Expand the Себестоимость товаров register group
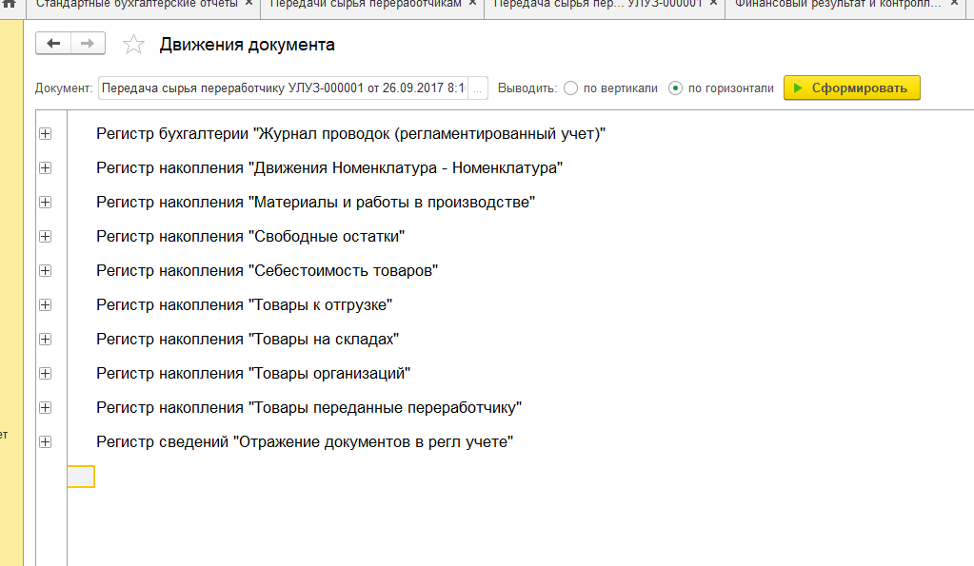 coord(45,271)
